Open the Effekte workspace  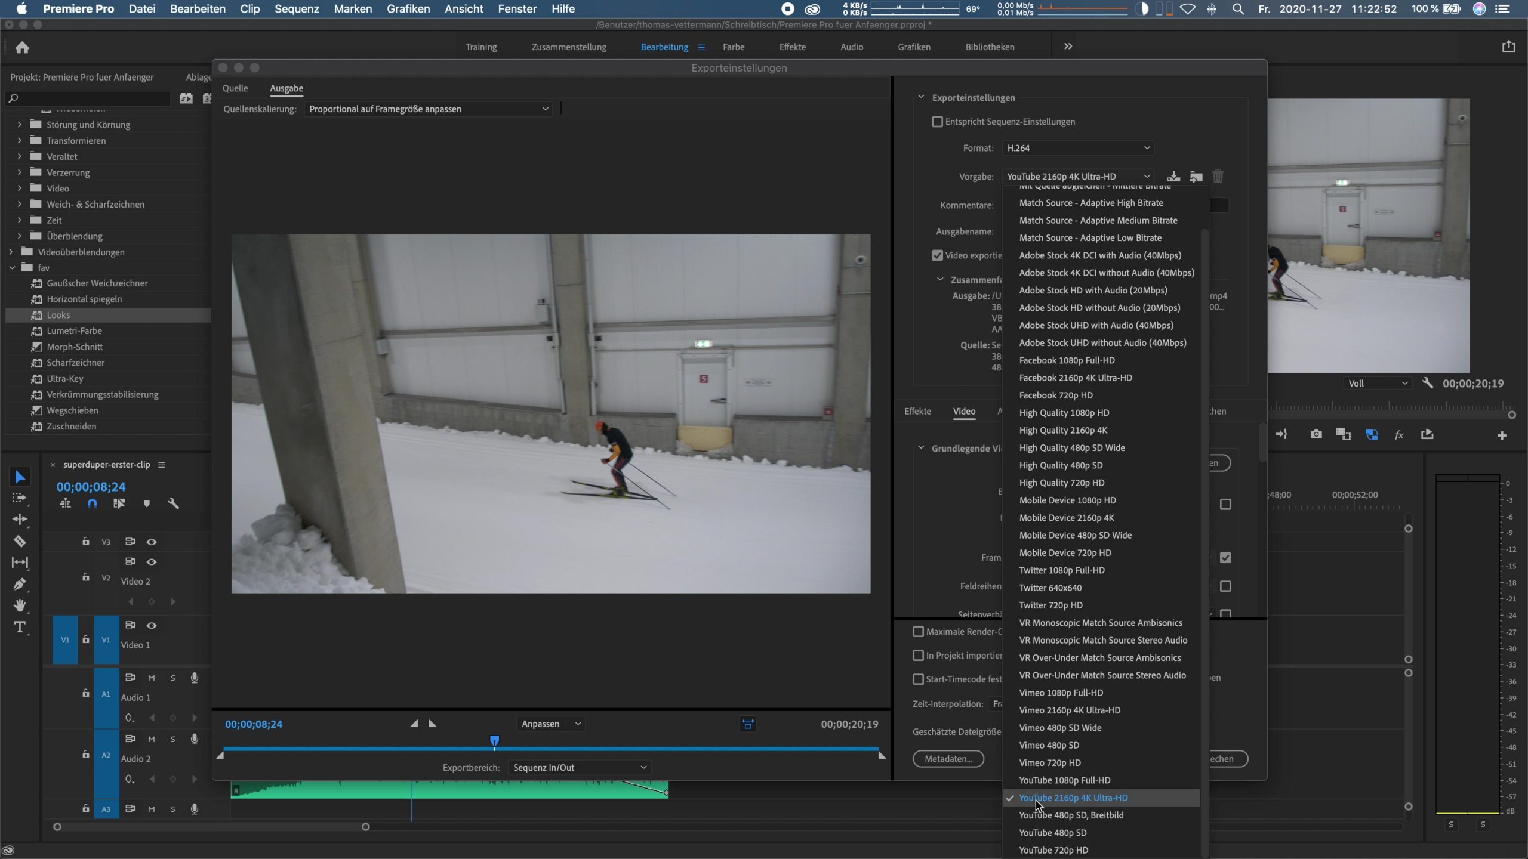tap(792, 47)
